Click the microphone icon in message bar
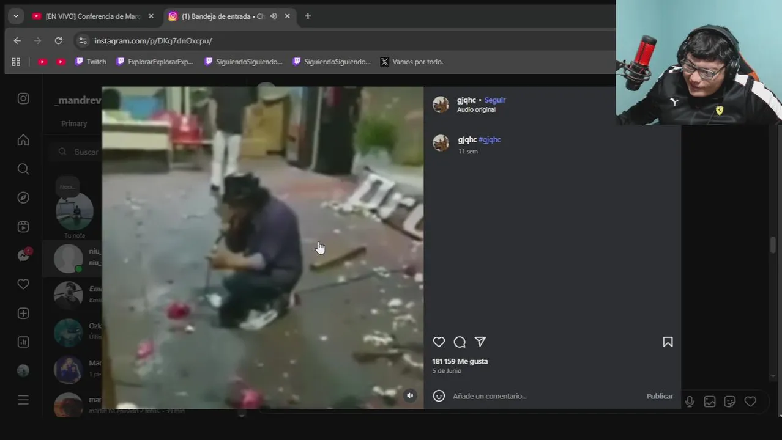Viewport: 782px width, 440px height. click(x=690, y=402)
